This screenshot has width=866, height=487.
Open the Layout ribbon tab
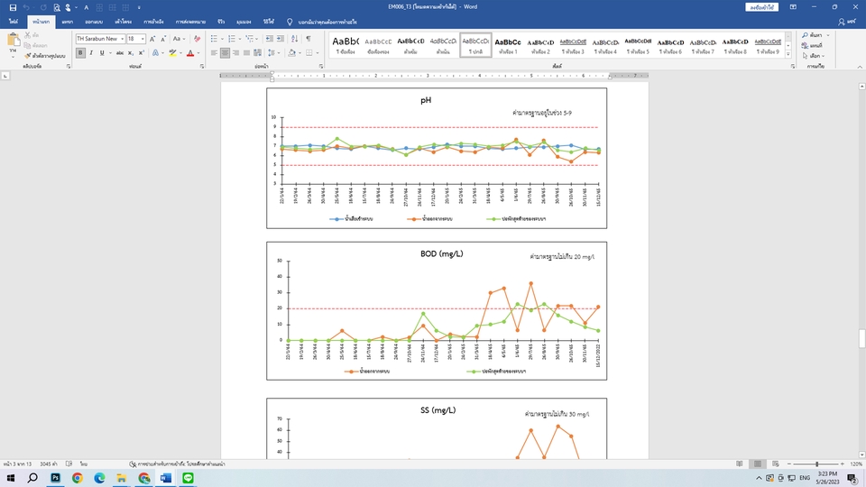(124, 22)
